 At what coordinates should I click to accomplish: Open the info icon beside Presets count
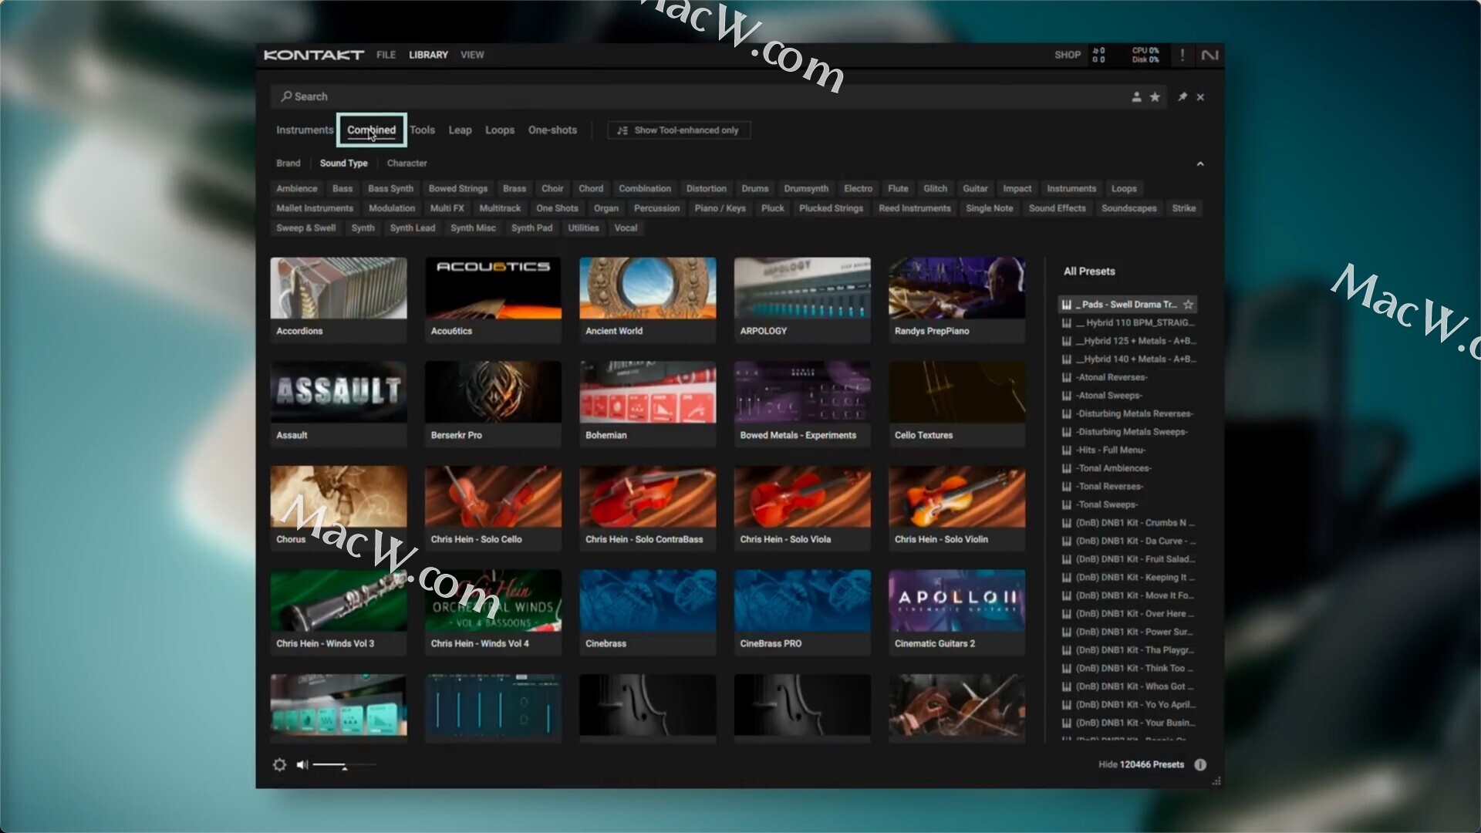pyautogui.click(x=1200, y=764)
